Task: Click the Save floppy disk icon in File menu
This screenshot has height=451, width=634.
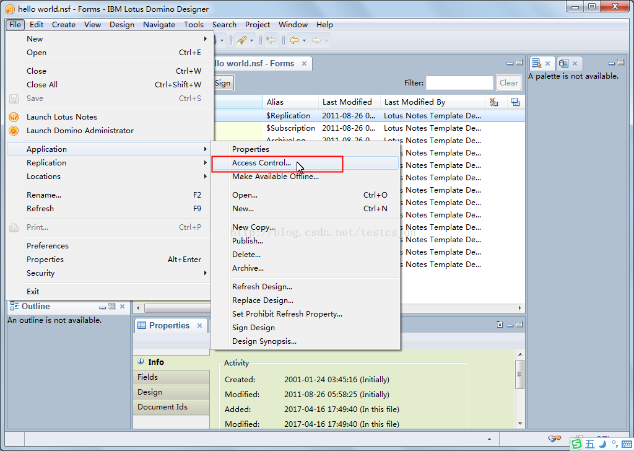Action: click(x=14, y=99)
